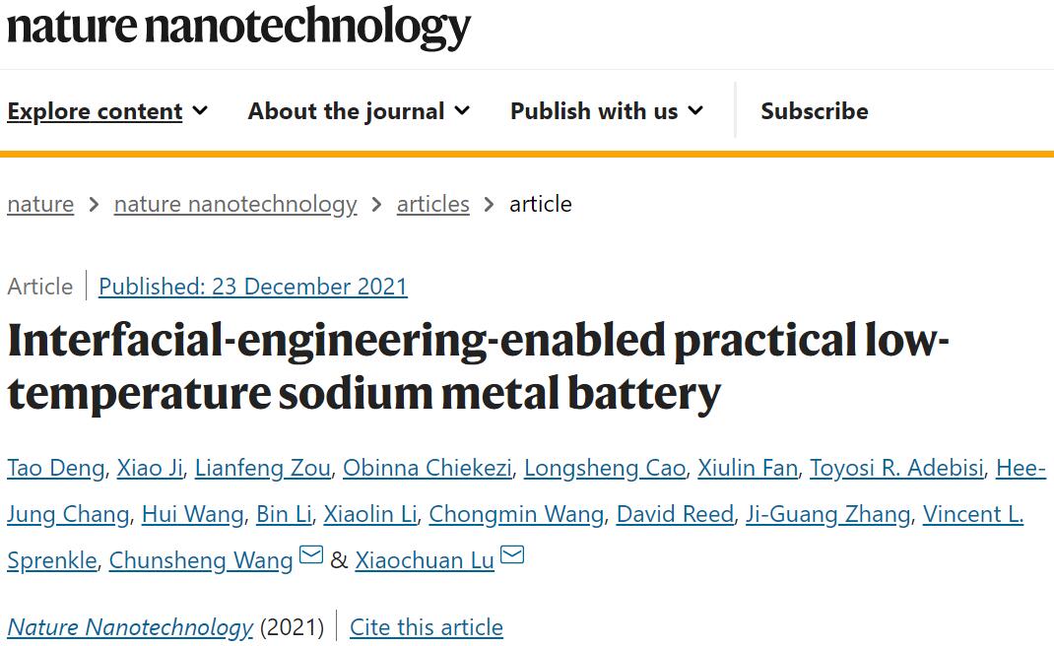Click author link Chongmin Wang
The width and height of the screenshot is (1054, 646).
516,514
